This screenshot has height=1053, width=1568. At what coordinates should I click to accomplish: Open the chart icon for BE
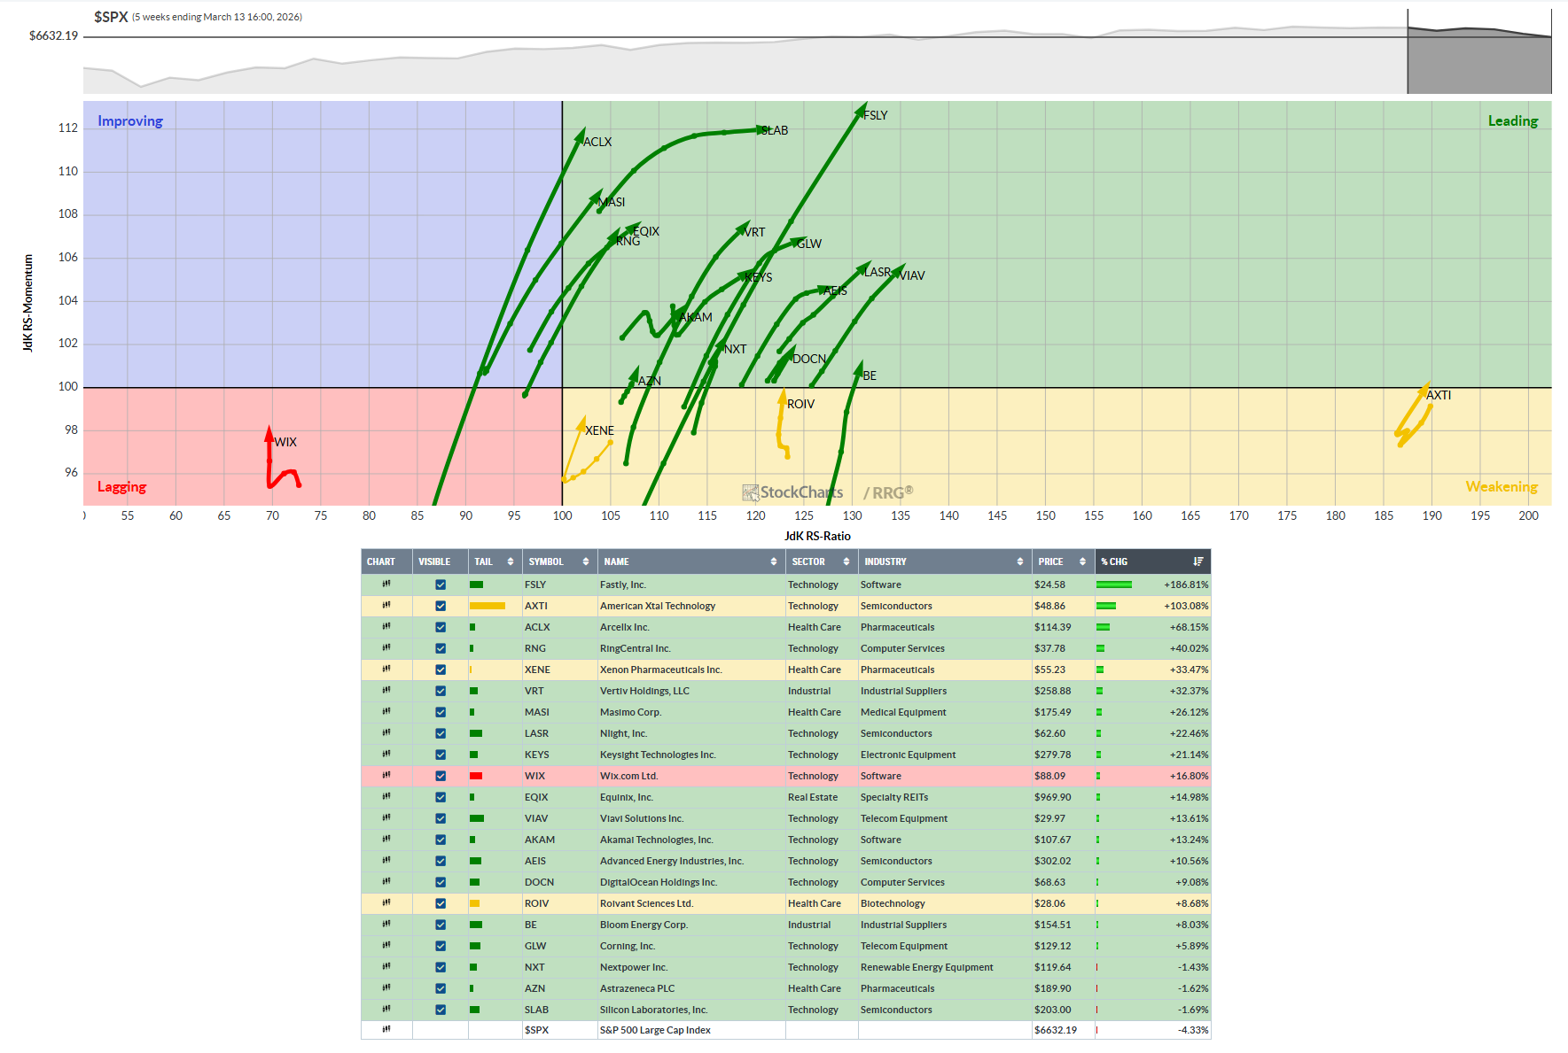[386, 925]
